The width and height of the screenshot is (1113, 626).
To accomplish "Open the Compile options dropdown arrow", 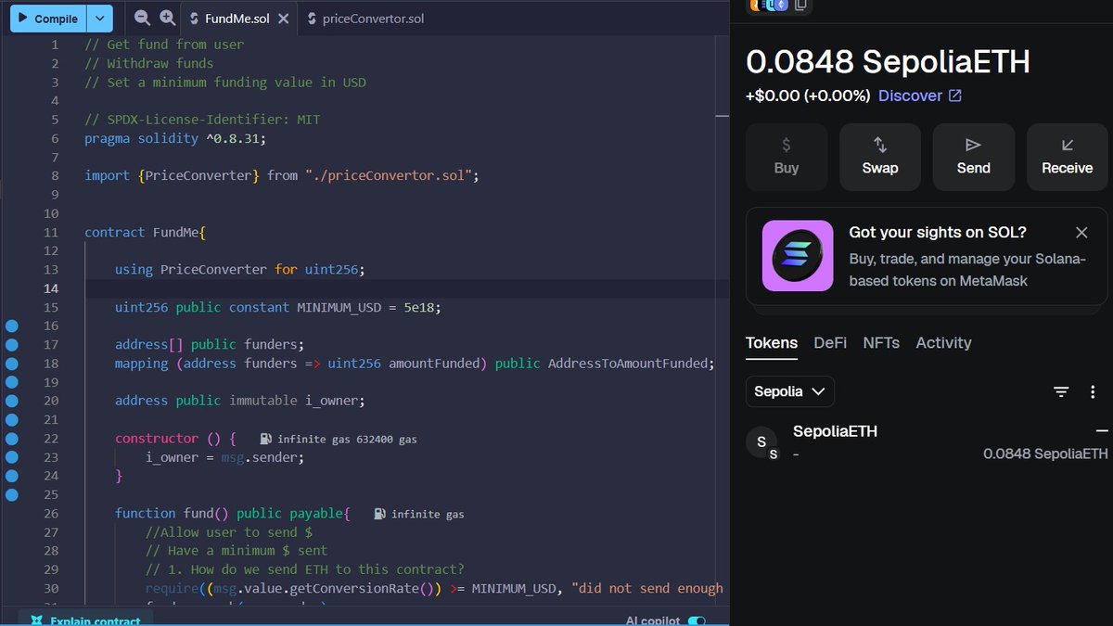I will pos(100,19).
